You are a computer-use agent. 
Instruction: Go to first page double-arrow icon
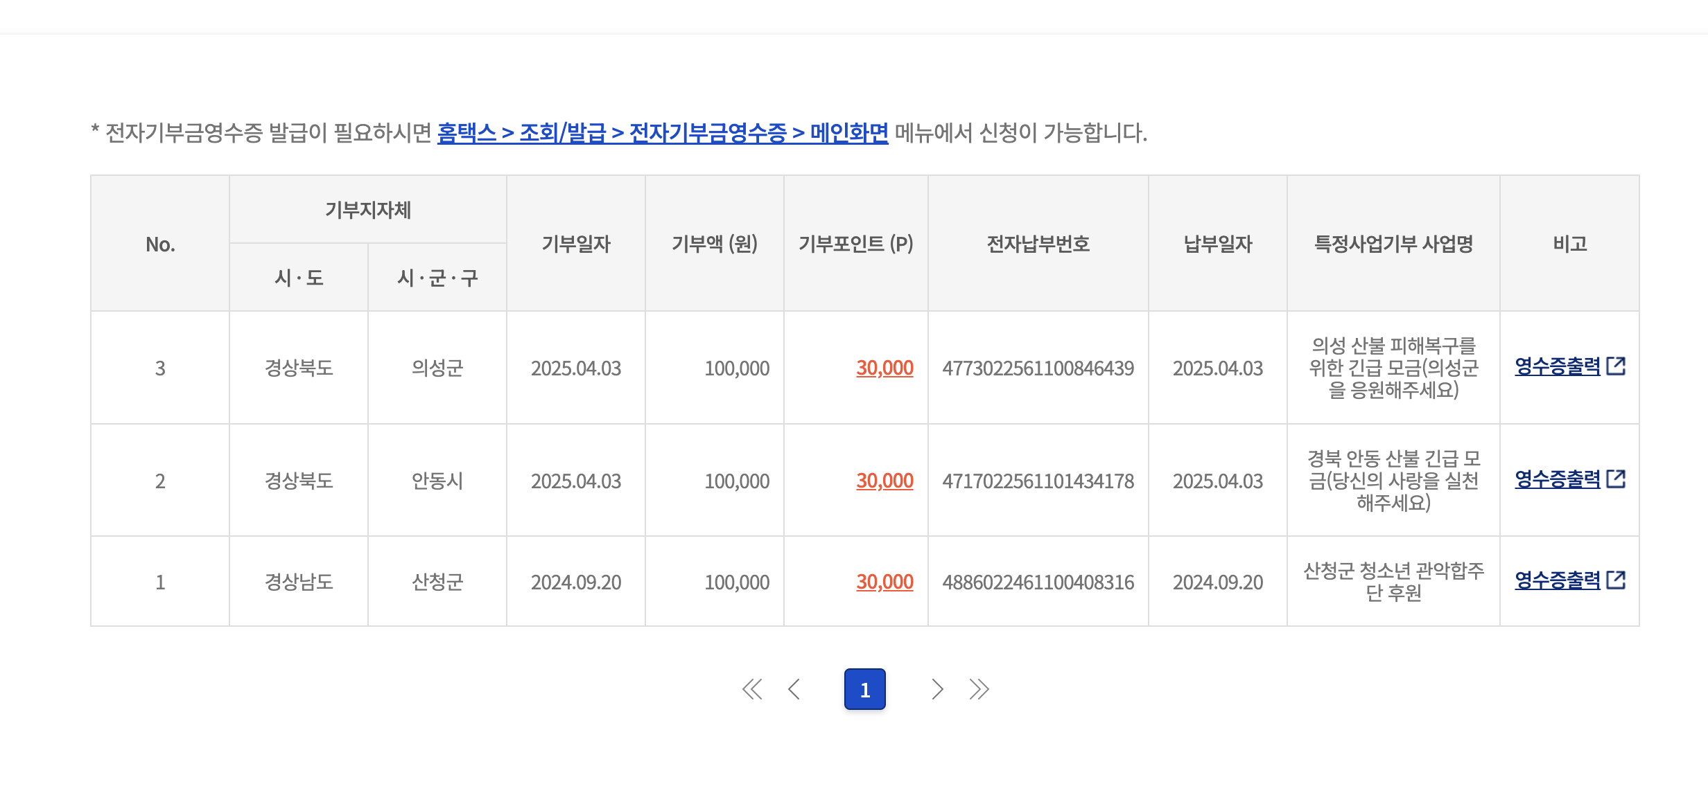click(752, 689)
